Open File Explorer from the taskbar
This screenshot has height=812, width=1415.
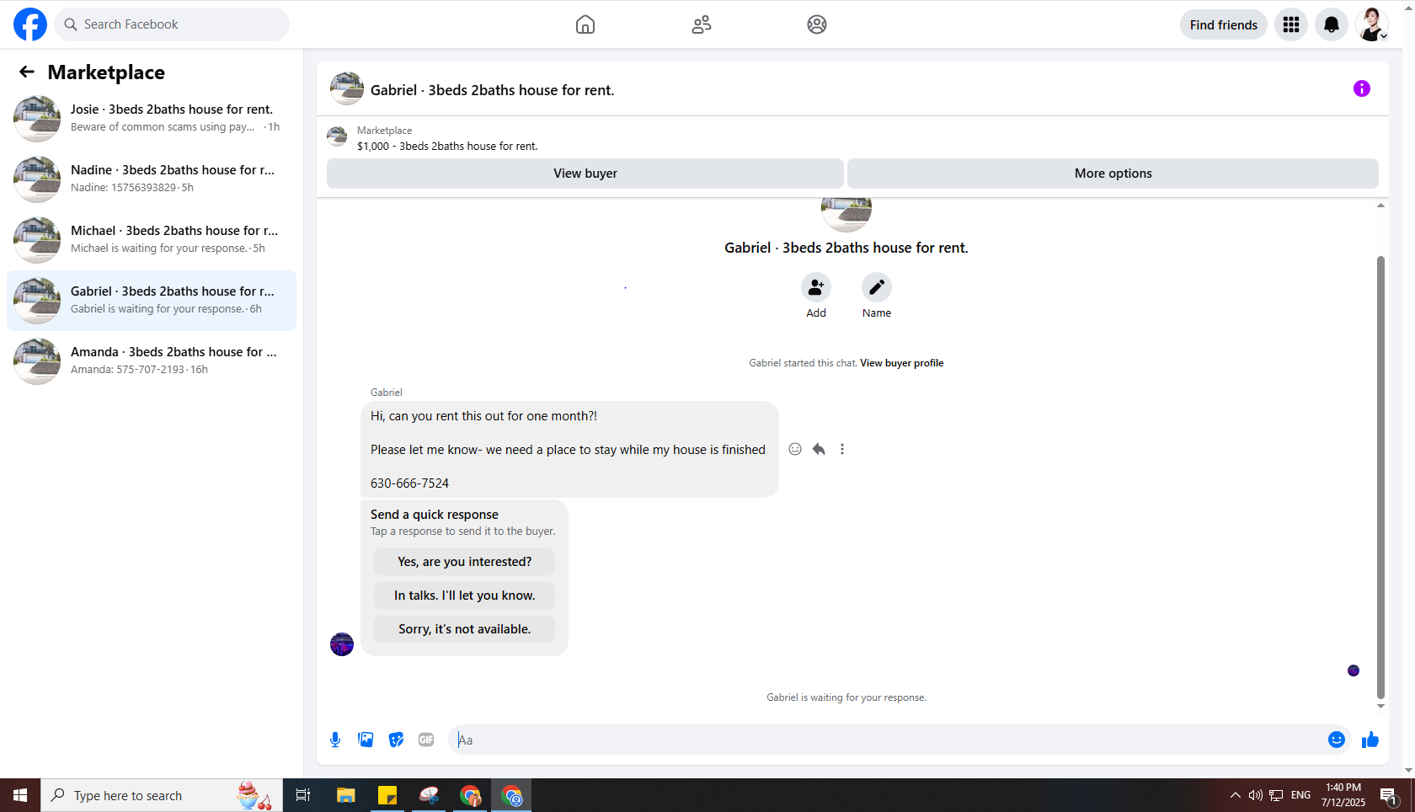346,795
